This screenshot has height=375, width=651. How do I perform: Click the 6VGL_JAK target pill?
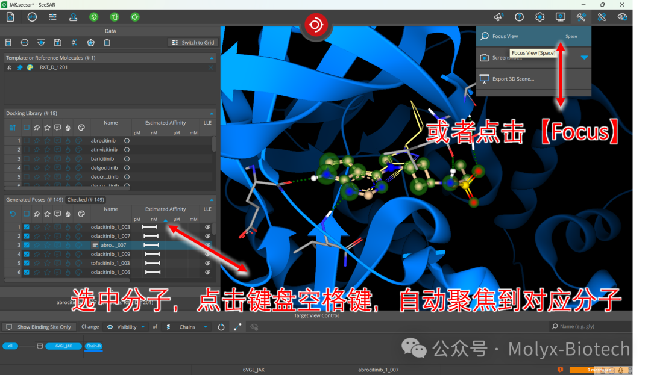point(63,346)
